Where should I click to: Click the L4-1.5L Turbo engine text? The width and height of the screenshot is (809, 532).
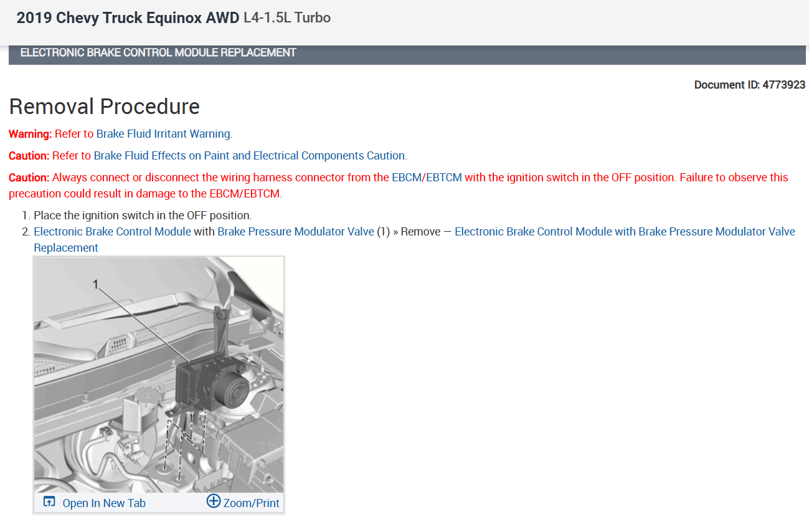coord(288,18)
